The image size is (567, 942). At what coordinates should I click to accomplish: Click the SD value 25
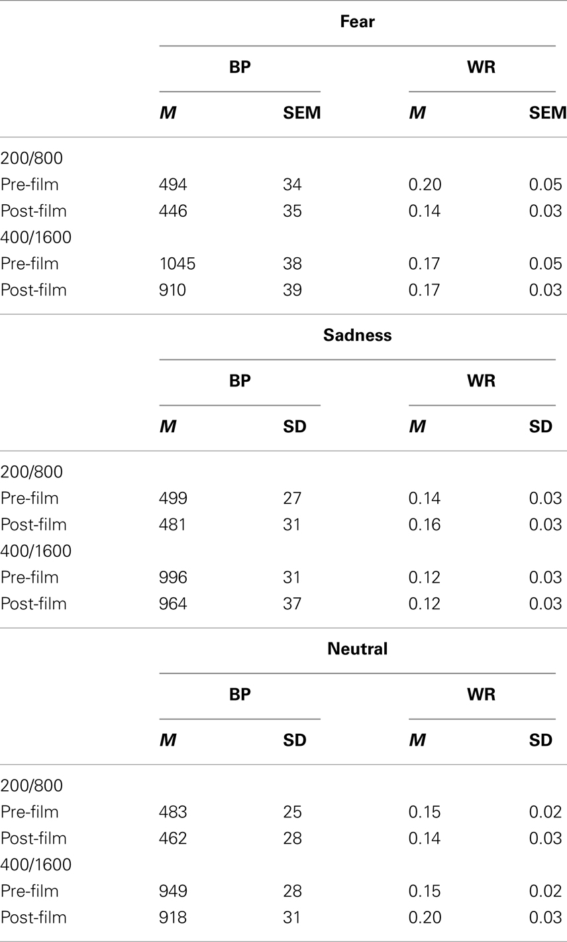(x=292, y=812)
